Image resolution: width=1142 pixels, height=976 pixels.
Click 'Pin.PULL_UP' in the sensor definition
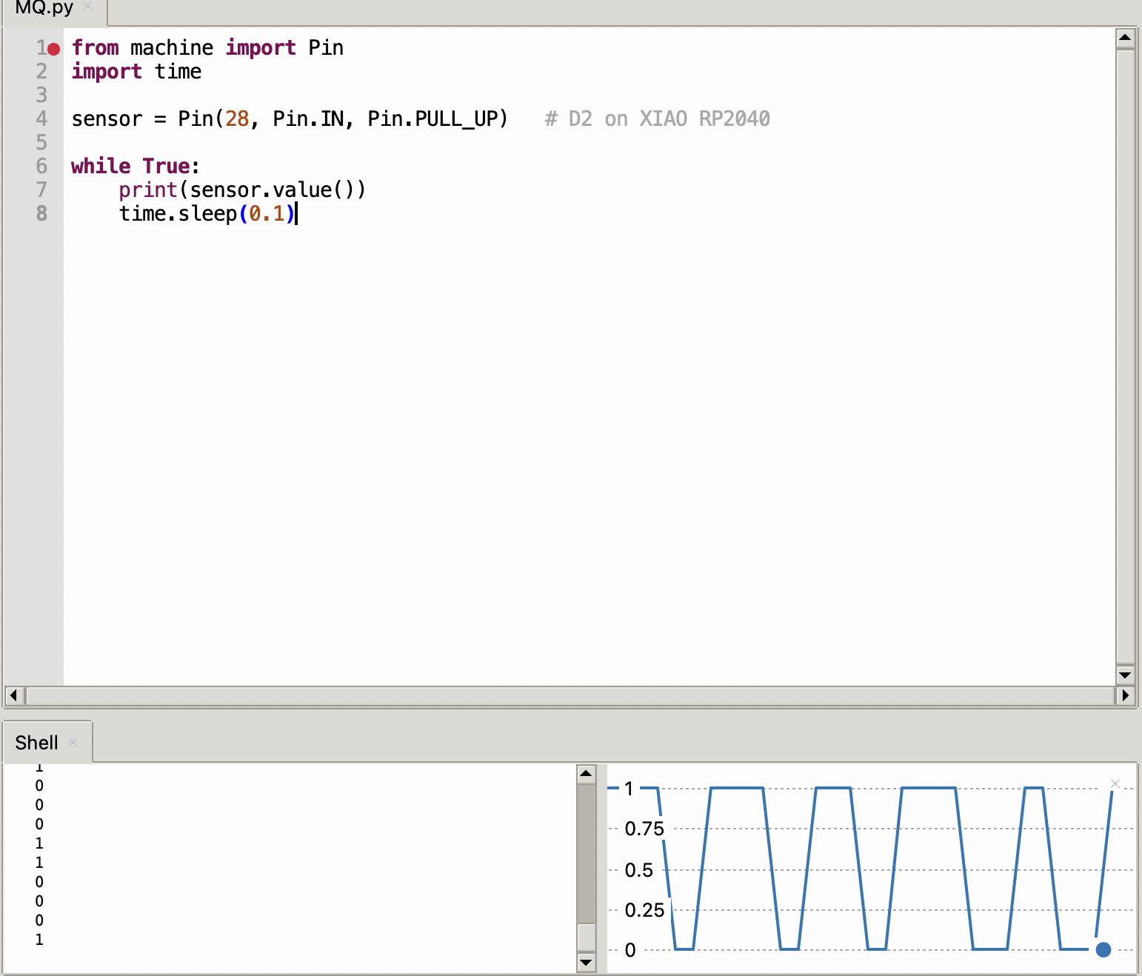(x=433, y=119)
